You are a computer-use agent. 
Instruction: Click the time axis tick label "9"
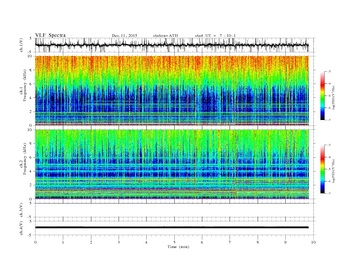click(285, 242)
